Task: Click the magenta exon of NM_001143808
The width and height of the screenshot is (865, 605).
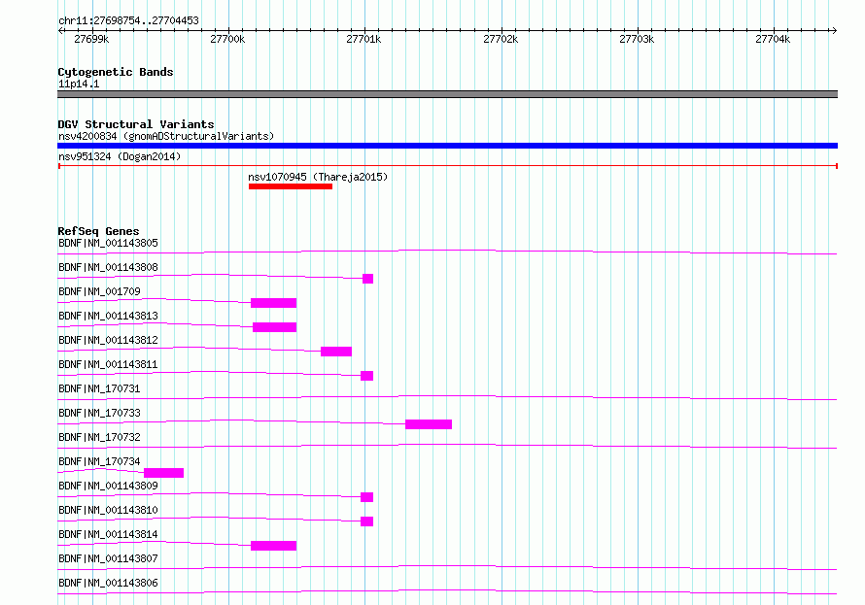Action: point(368,279)
